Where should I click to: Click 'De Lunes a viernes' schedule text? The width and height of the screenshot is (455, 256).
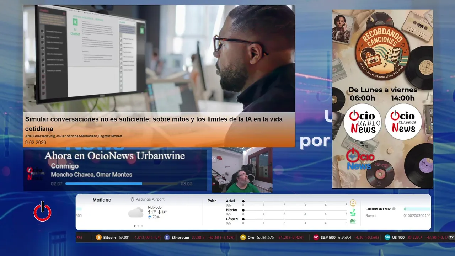click(382, 89)
